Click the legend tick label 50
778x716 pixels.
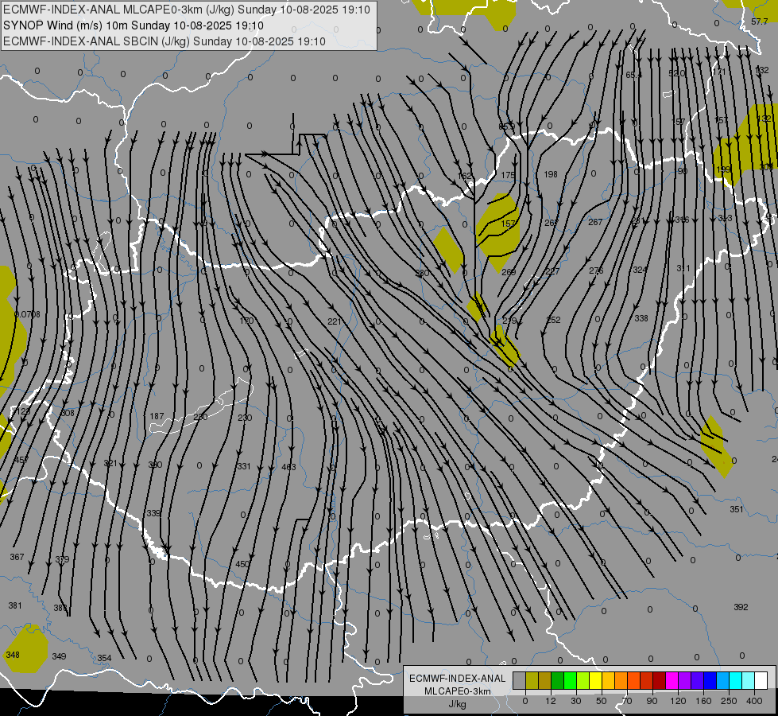(x=602, y=701)
